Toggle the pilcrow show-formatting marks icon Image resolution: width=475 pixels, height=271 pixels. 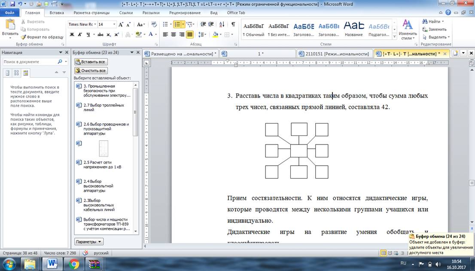coord(233,24)
